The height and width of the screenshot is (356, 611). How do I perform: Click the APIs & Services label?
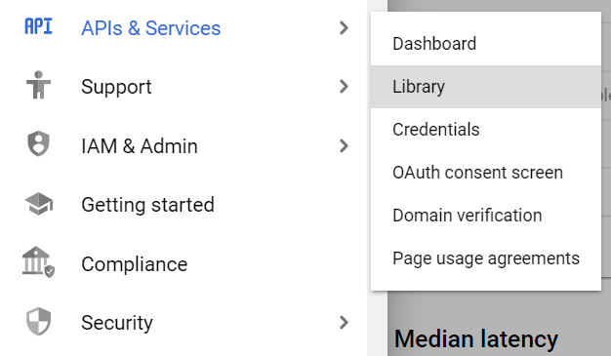151,28
